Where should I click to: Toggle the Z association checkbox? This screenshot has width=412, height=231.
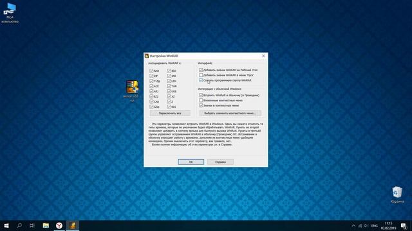169,101
